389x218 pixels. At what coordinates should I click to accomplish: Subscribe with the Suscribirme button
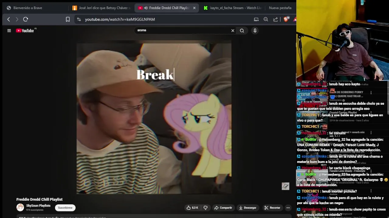tap(65, 208)
